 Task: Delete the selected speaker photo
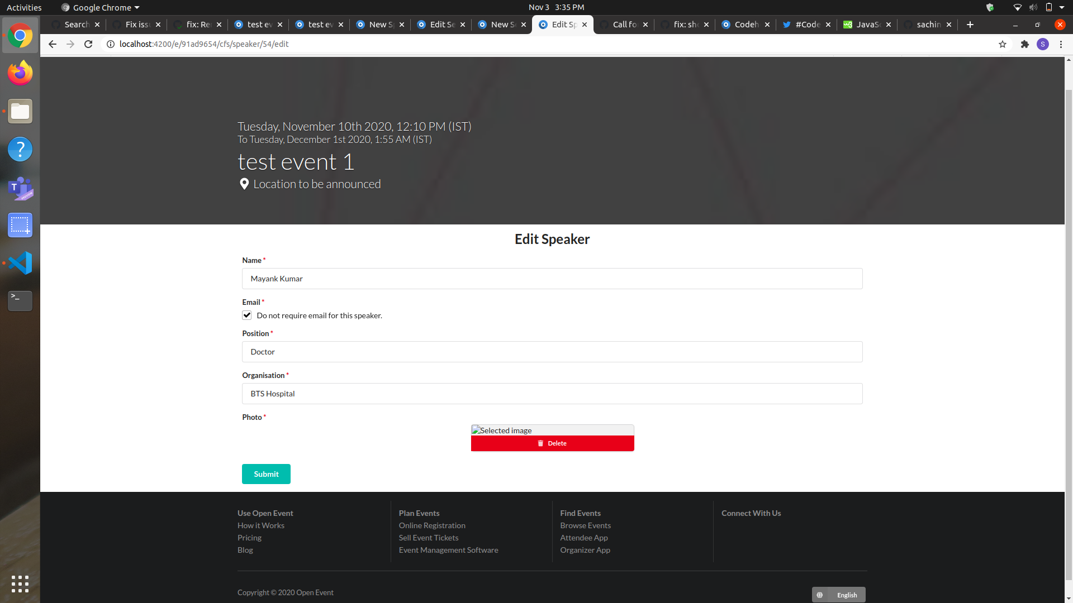(x=553, y=443)
